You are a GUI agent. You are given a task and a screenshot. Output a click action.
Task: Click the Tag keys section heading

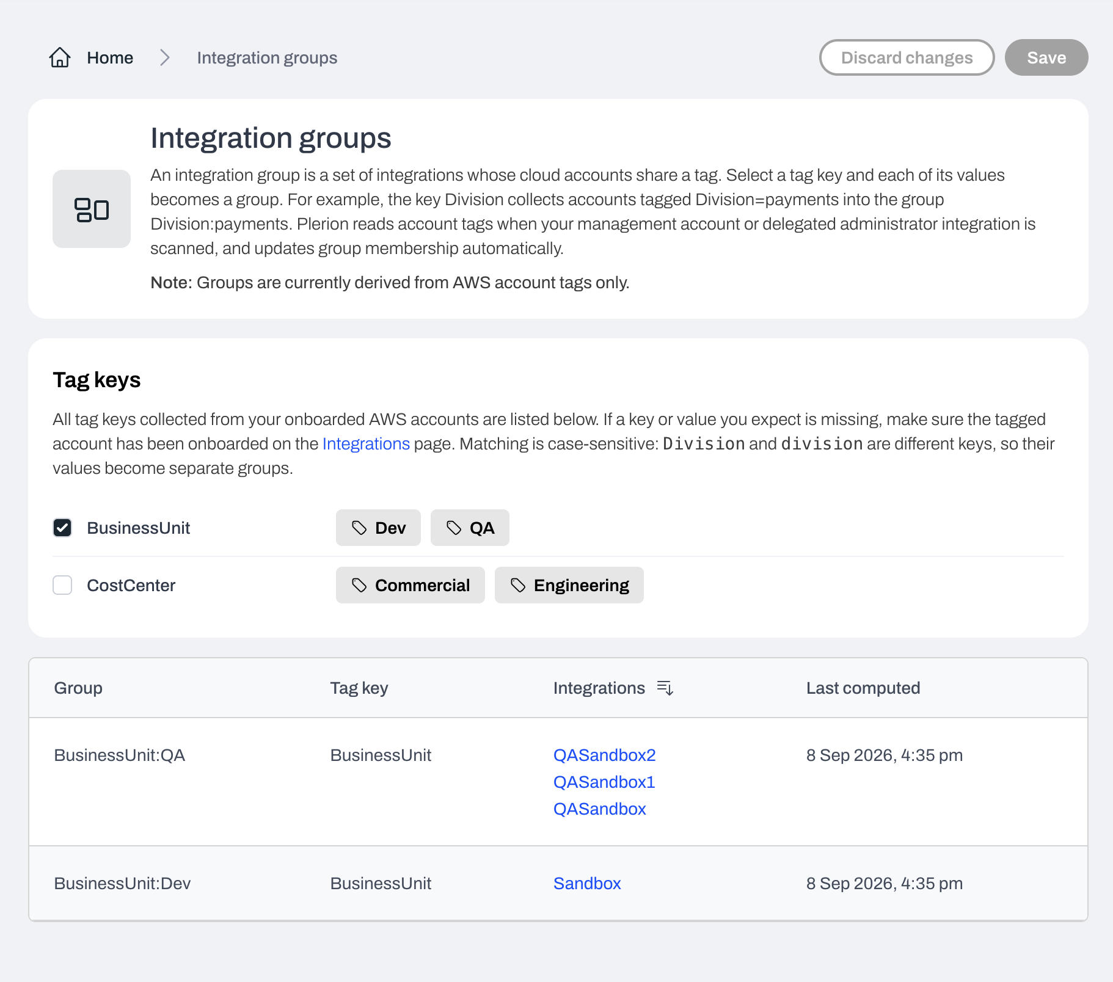pyautogui.click(x=97, y=380)
